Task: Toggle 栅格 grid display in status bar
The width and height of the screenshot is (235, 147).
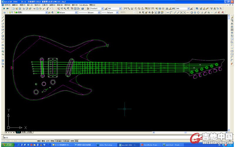Action: (x=43, y=141)
